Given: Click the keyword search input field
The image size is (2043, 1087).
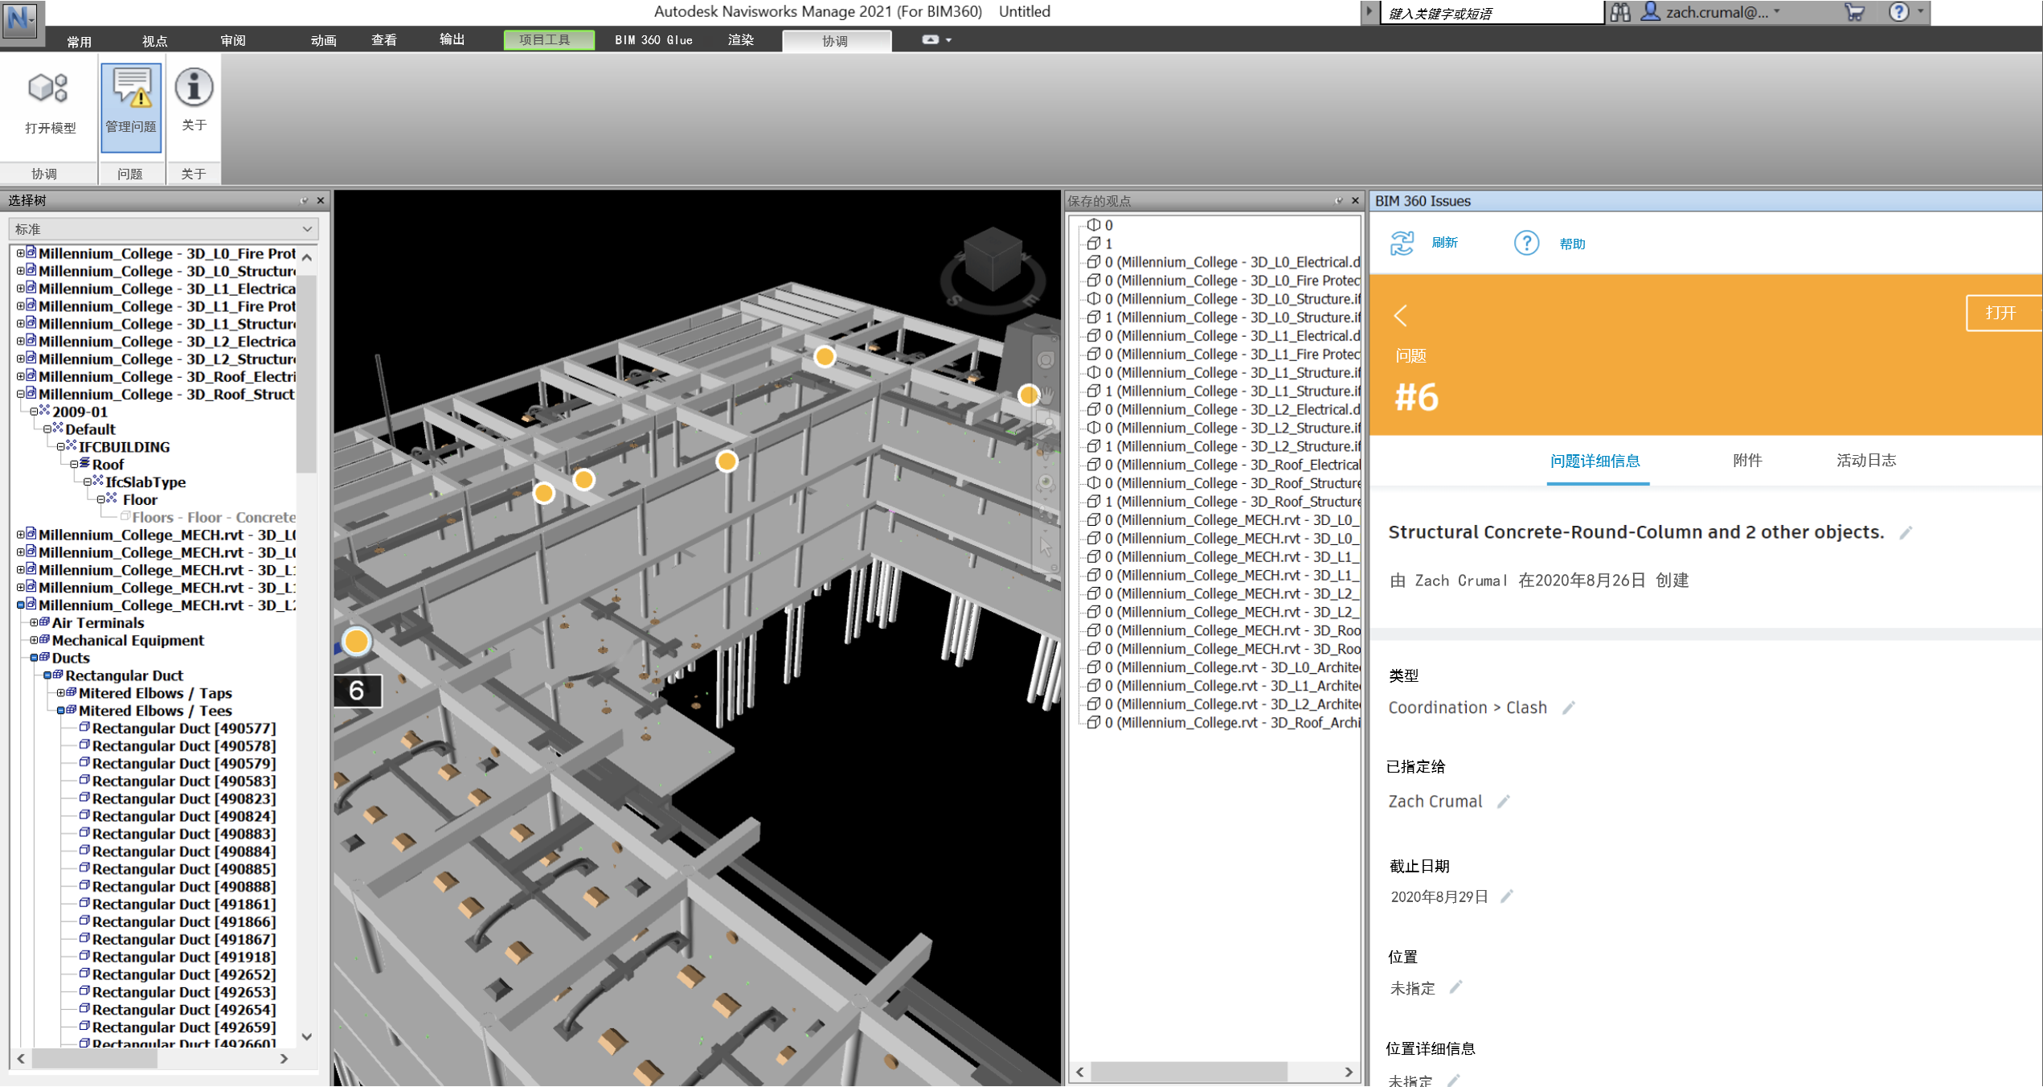Looking at the screenshot, I should [1491, 13].
